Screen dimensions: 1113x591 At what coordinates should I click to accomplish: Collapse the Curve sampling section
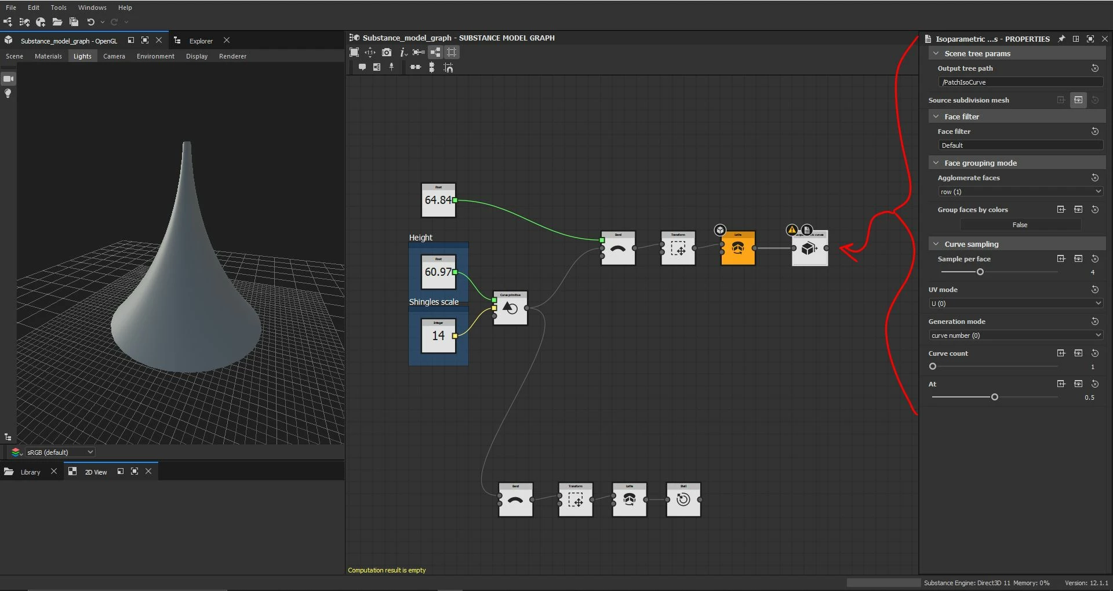(x=936, y=244)
